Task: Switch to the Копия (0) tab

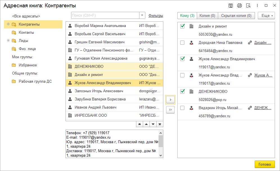Action: point(207,16)
